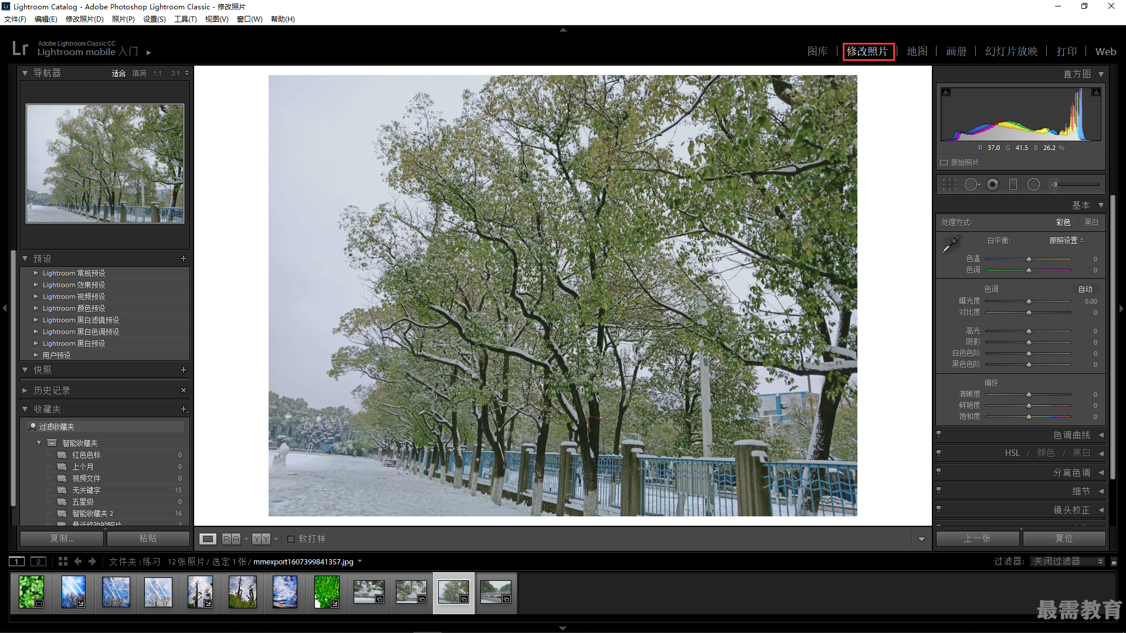Select the Red Eye Correction tool
Screen dimensions: 1126x633
[x=992, y=185]
